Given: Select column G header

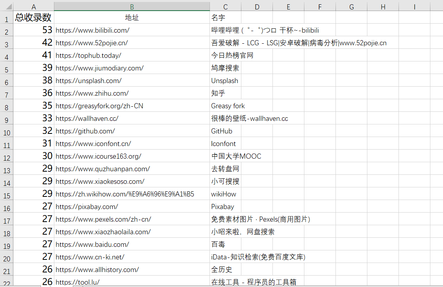Looking at the screenshot, I should (352, 7).
